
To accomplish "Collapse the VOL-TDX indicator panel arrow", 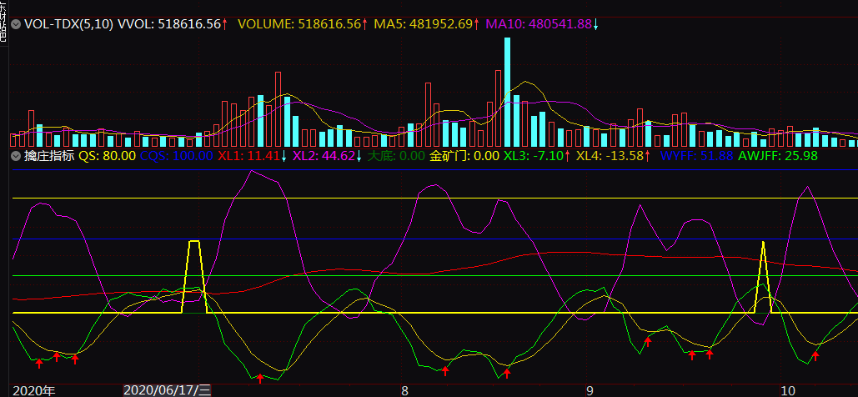I will pyautogui.click(x=16, y=24).
